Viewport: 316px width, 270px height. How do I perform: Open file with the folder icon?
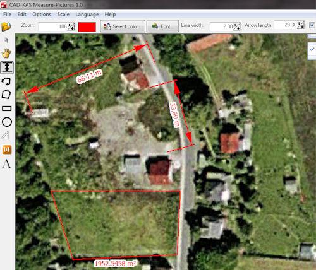click(6, 26)
